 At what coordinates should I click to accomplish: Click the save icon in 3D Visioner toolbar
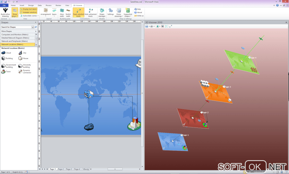pyautogui.click(x=147, y=26)
